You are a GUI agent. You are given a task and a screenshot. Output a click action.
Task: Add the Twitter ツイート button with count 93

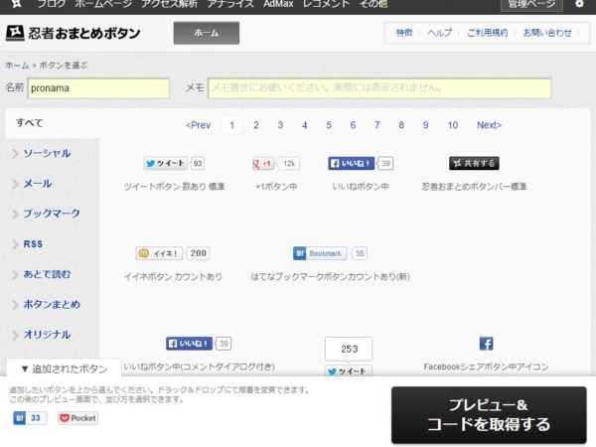pyautogui.click(x=174, y=164)
